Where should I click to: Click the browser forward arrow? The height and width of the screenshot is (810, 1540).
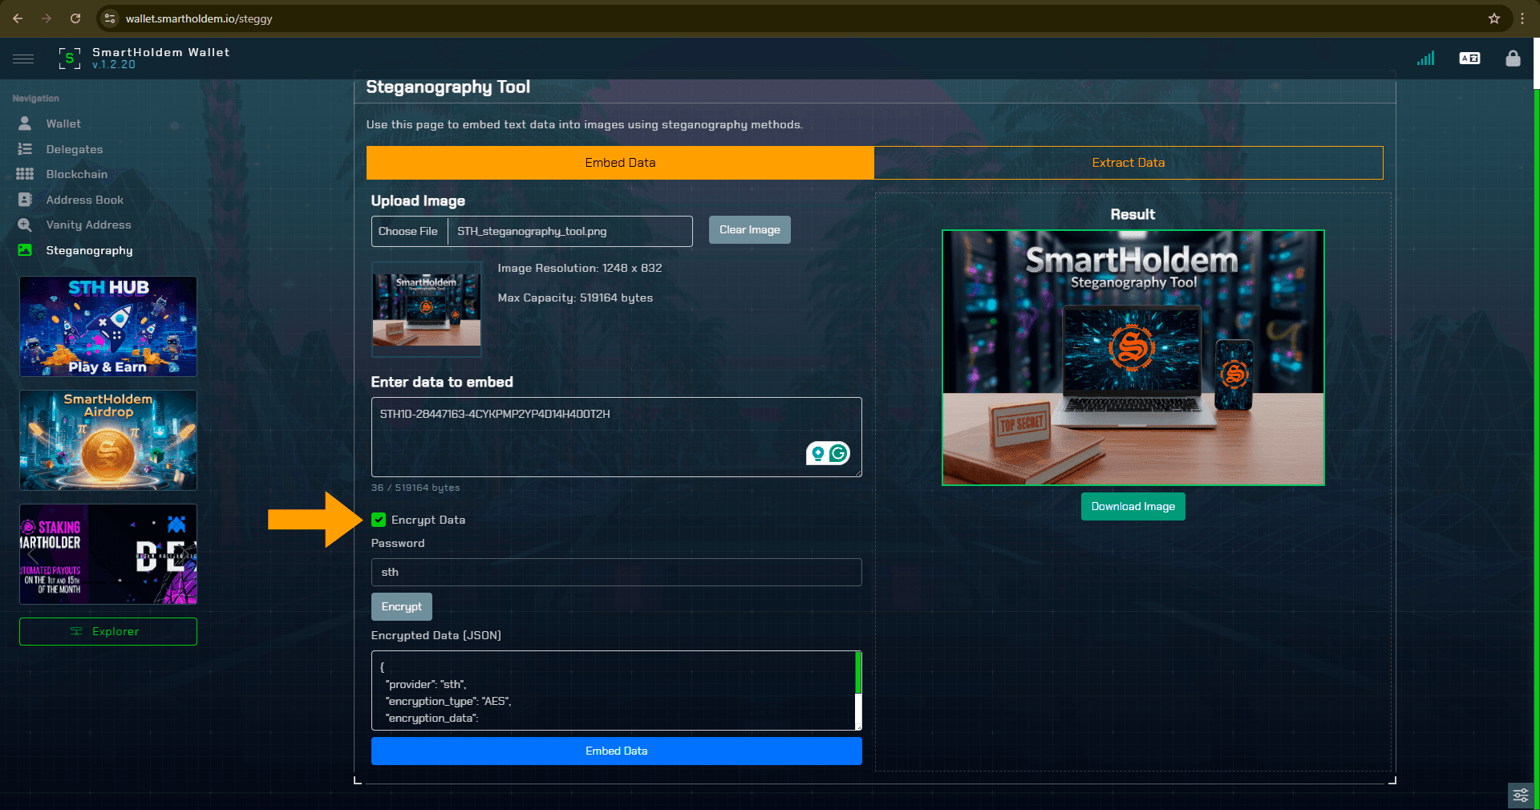47,18
